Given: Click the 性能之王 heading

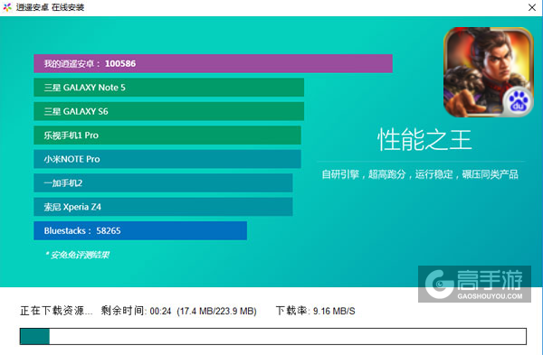Looking at the screenshot, I should (x=424, y=140).
